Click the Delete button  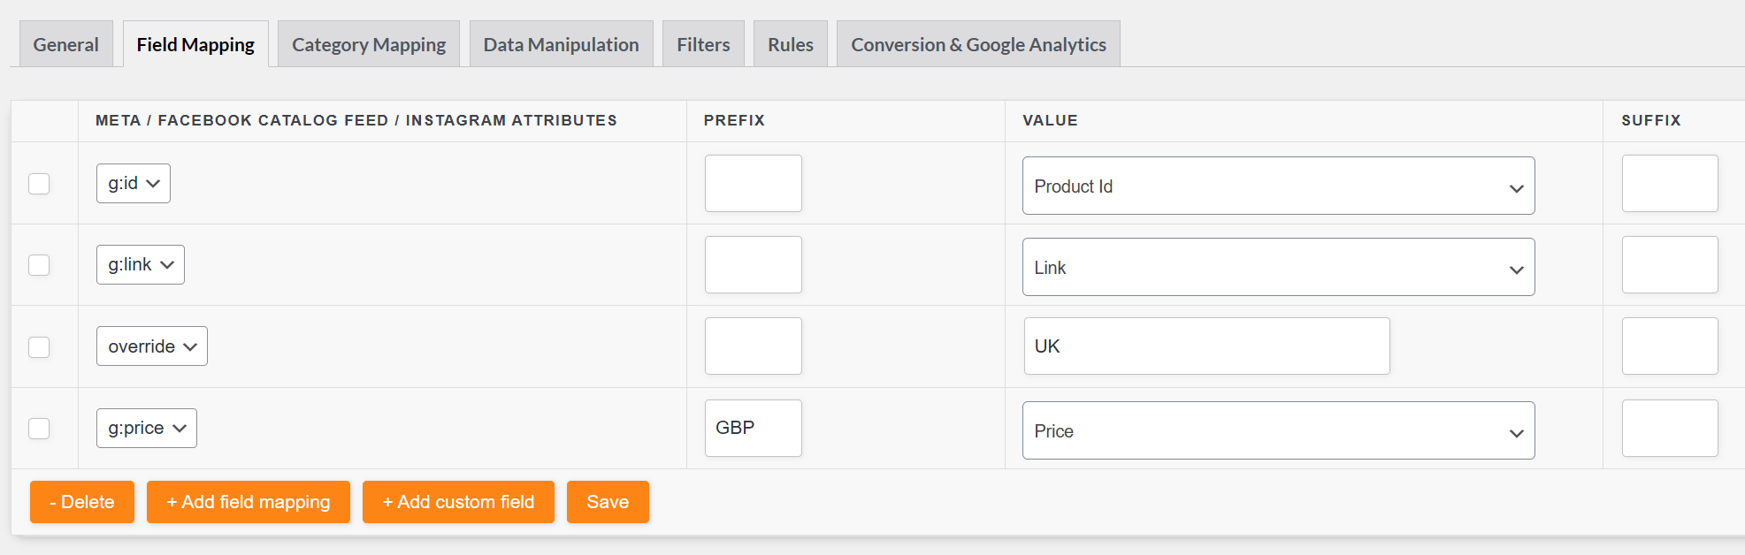tap(82, 502)
